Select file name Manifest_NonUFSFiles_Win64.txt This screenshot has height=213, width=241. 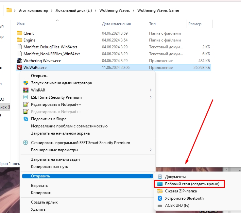[52, 54]
